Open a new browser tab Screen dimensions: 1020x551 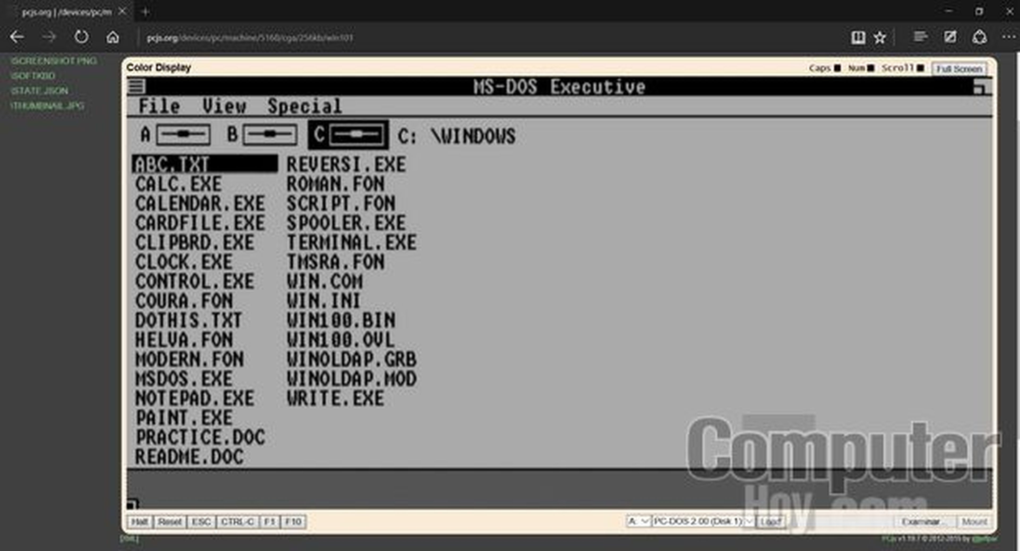pos(145,12)
